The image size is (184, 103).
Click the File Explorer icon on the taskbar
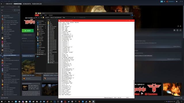pyautogui.click(x=90, y=102)
